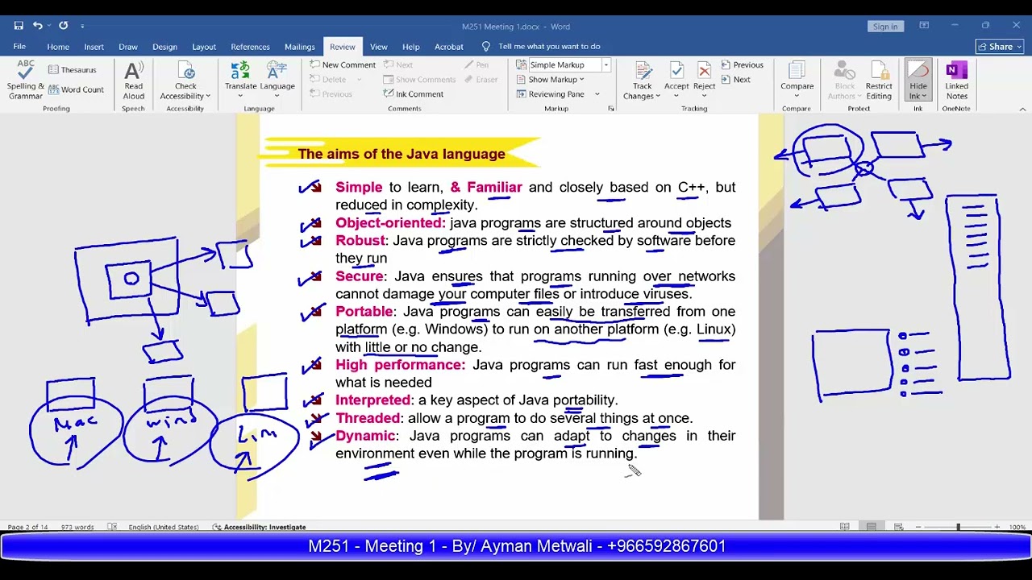
Task: Go to Previous tracked change in Tracking group
Action: point(743,65)
